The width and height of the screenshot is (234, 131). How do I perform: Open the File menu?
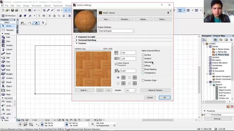7,6
